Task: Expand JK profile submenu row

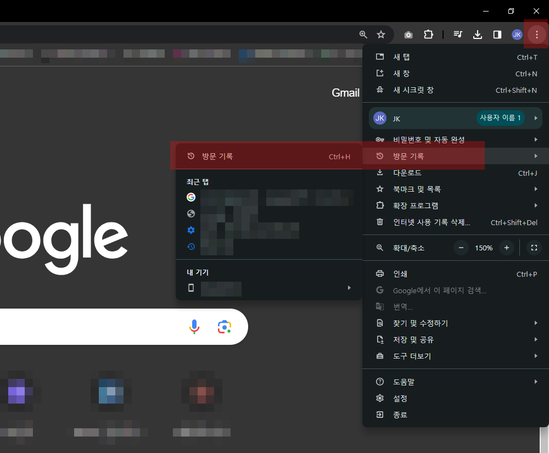Action: (456, 118)
